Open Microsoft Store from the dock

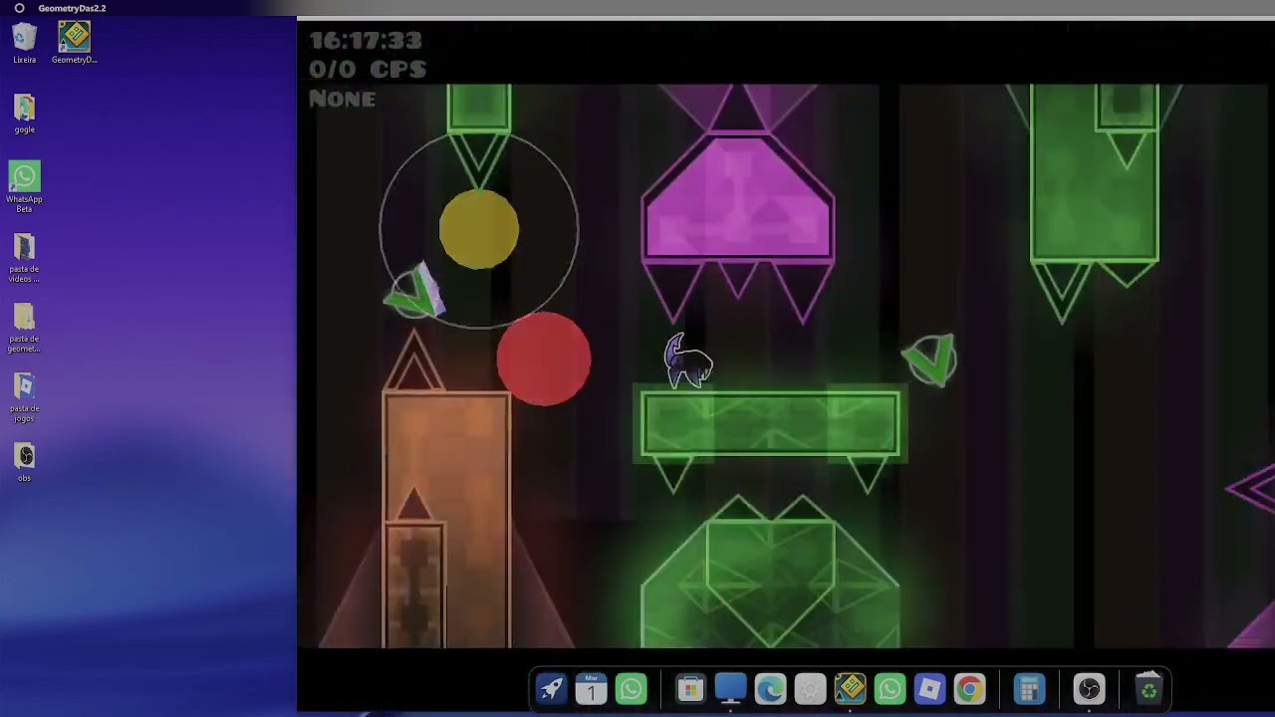(690, 689)
